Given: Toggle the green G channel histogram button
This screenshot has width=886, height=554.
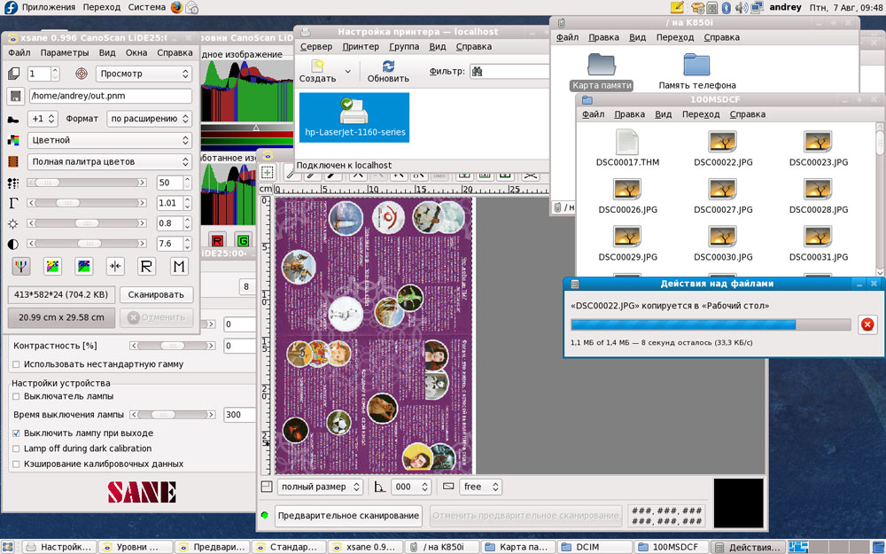Looking at the screenshot, I should (243, 240).
